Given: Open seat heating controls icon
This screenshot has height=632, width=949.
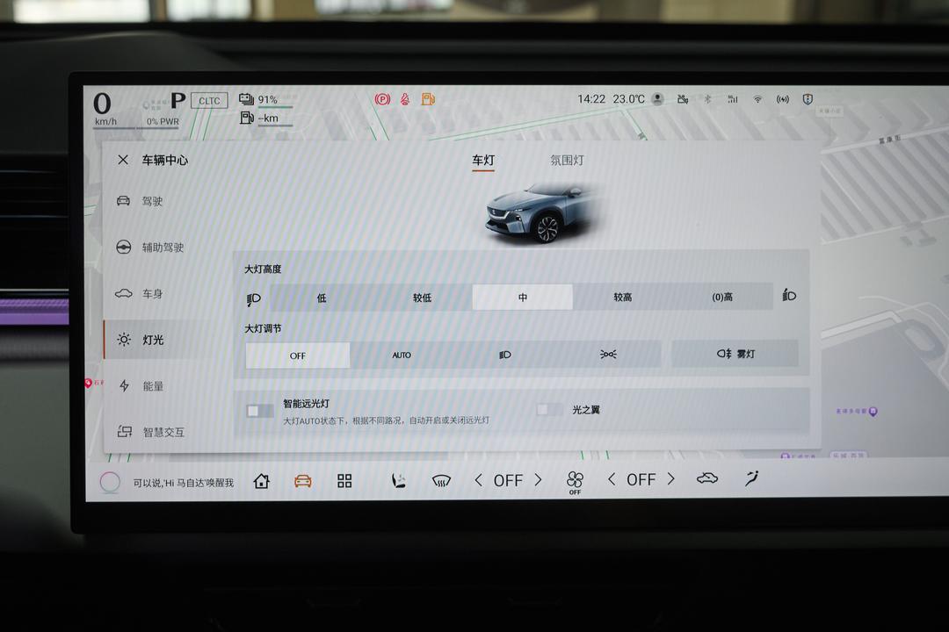Looking at the screenshot, I should coord(398,480).
